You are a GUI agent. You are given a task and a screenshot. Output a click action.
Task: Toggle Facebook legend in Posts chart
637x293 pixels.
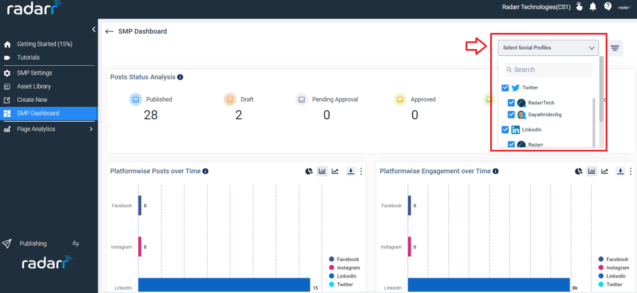pyautogui.click(x=343, y=259)
